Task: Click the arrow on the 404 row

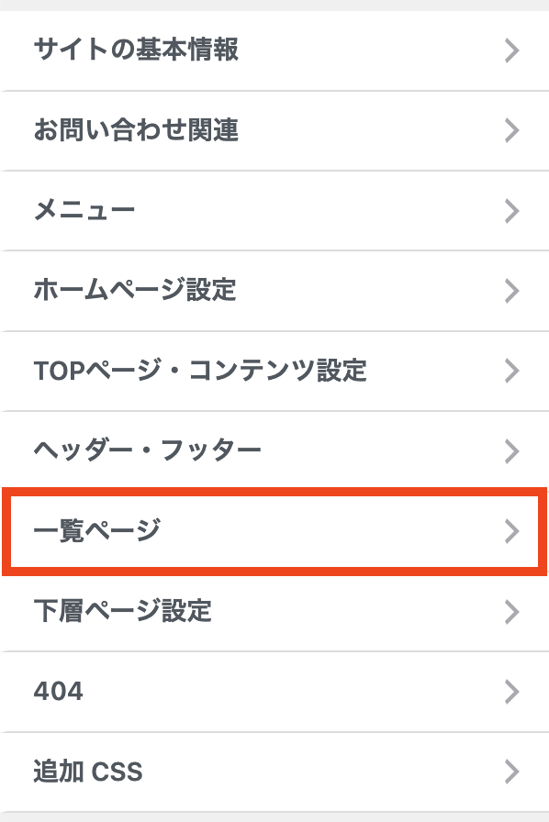Action: point(511,692)
